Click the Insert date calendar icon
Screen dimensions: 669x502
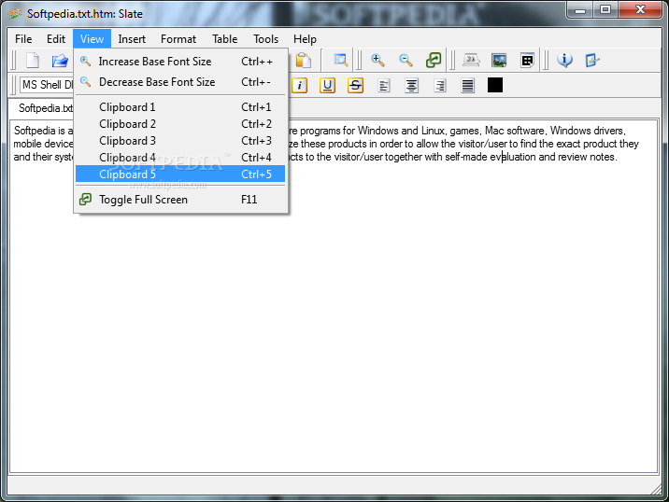tap(471, 61)
